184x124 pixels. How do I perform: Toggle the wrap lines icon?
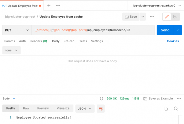(100, 108)
